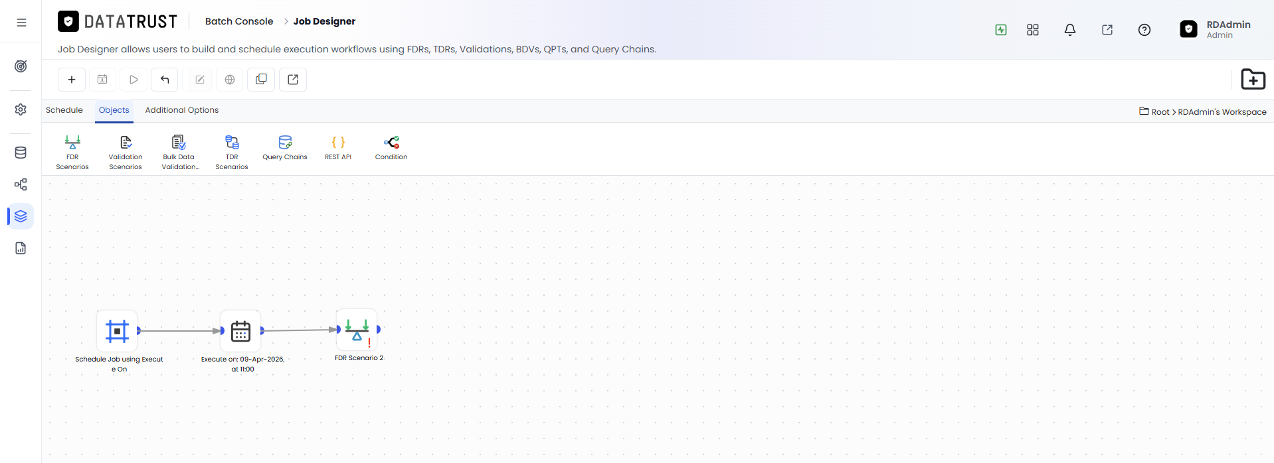
Task: Click the Job Designer breadcrumb
Action: tap(324, 21)
